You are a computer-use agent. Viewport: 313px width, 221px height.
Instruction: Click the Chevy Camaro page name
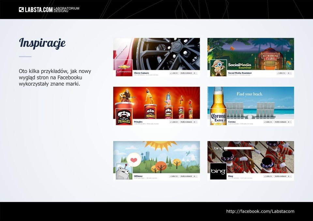141,73
